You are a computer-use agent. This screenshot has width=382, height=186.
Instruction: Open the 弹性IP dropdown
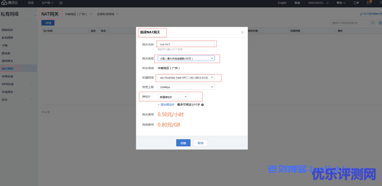point(173,97)
